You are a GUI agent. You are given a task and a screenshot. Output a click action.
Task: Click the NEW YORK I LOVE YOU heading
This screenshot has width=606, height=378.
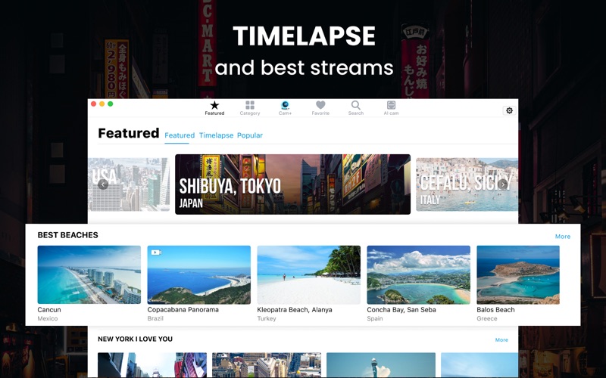(x=136, y=339)
